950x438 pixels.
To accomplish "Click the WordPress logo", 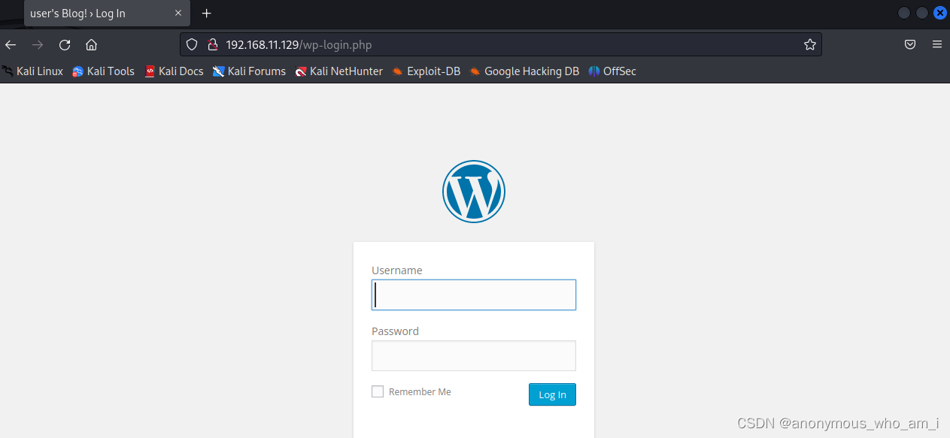I will (474, 192).
